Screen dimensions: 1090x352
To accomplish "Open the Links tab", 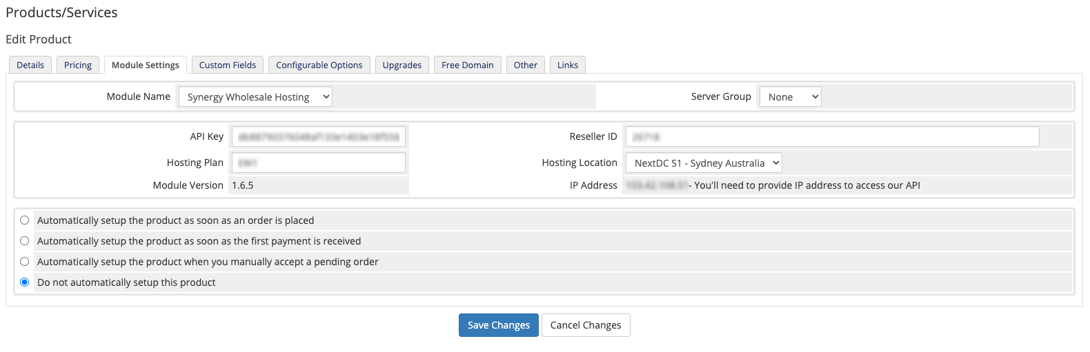I will point(568,65).
